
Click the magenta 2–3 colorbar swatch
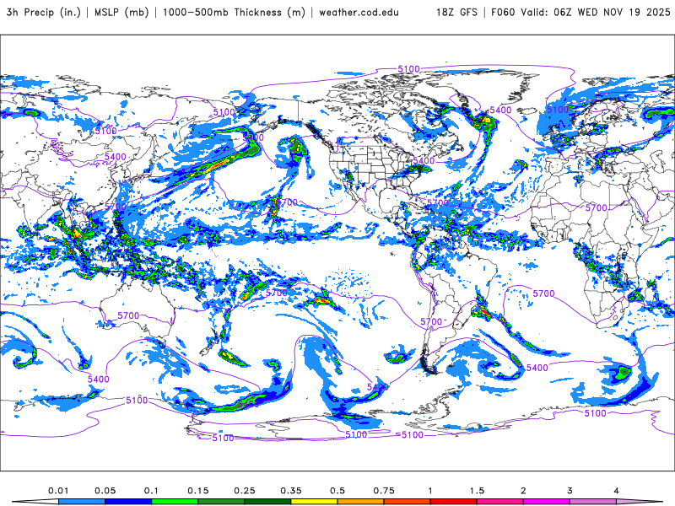tap(547, 502)
